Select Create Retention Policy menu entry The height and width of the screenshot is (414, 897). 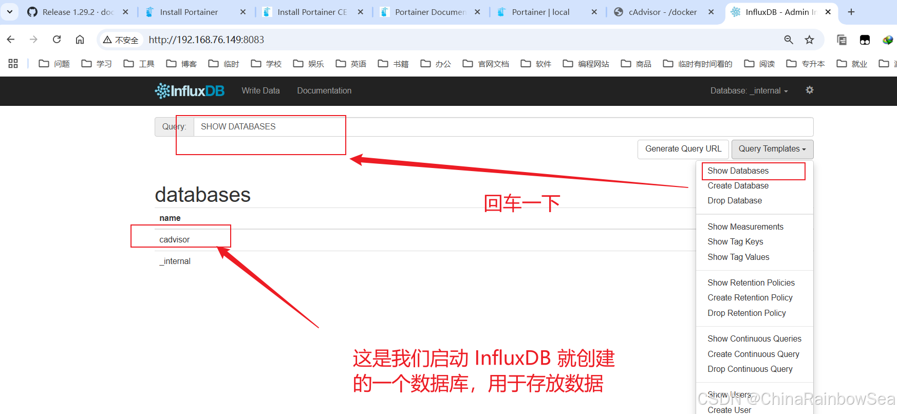click(x=750, y=298)
